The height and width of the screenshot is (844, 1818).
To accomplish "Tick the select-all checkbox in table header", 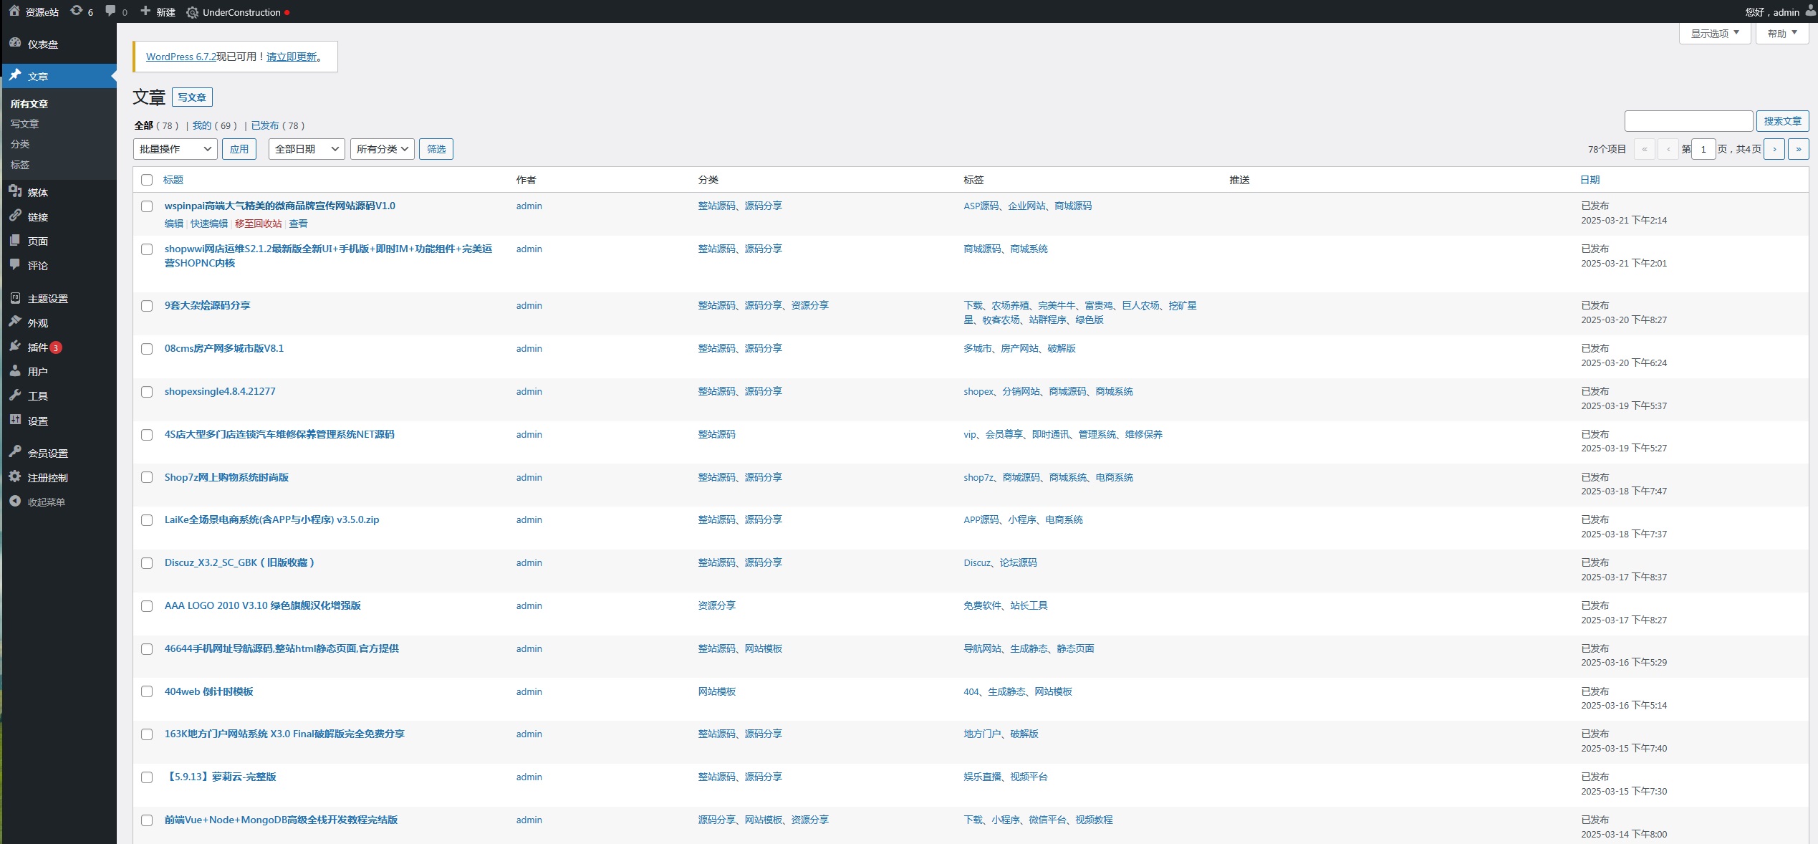I will (147, 180).
